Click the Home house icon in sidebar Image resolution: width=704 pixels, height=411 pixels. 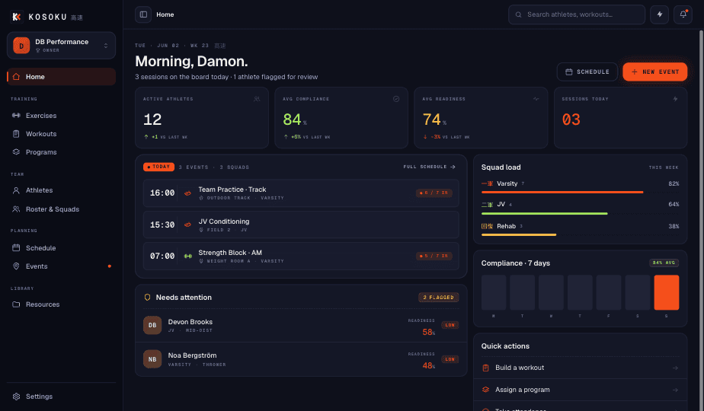coord(16,77)
